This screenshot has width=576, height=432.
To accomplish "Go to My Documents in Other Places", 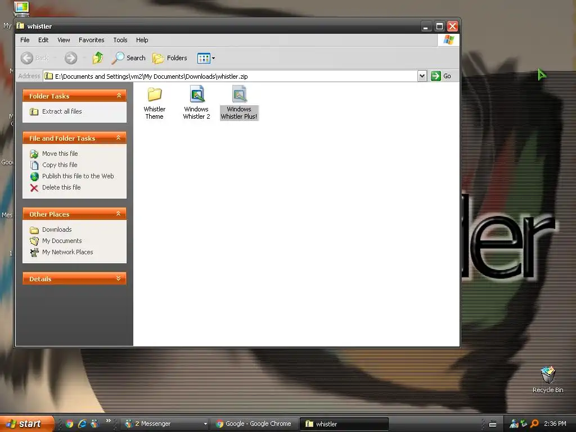I will coord(62,241).
